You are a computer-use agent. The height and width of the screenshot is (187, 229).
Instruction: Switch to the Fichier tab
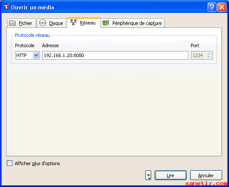coord(22,23)
